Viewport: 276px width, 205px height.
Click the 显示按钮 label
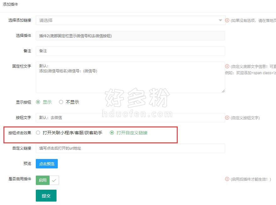[24, 102]
